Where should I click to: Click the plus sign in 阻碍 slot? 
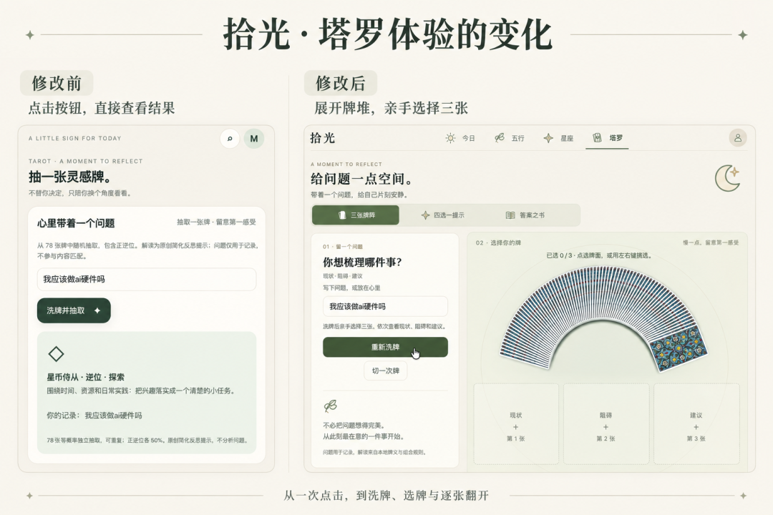coord(606,427)
